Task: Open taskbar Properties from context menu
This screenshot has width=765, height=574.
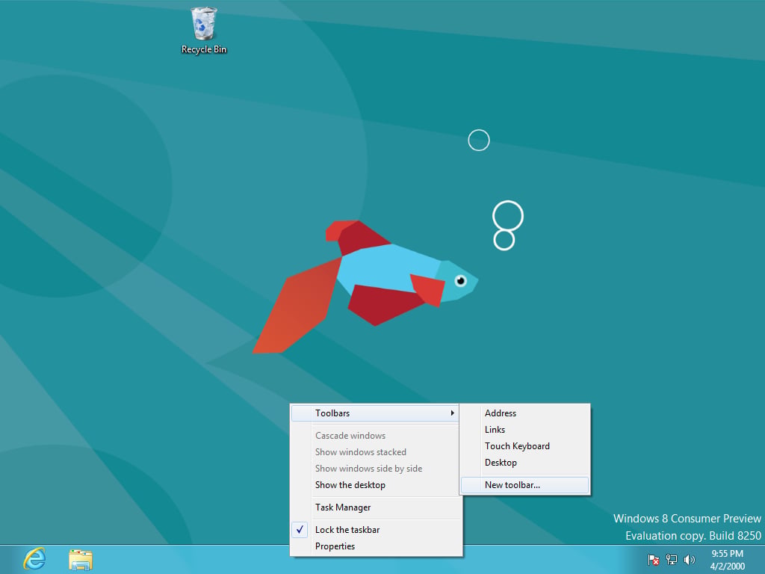Action: coord(375,546)
